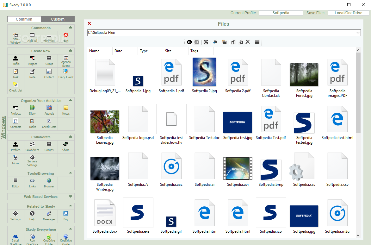
Task: Collapse the Tools/Browsing section
Action: tap(71, 173)
